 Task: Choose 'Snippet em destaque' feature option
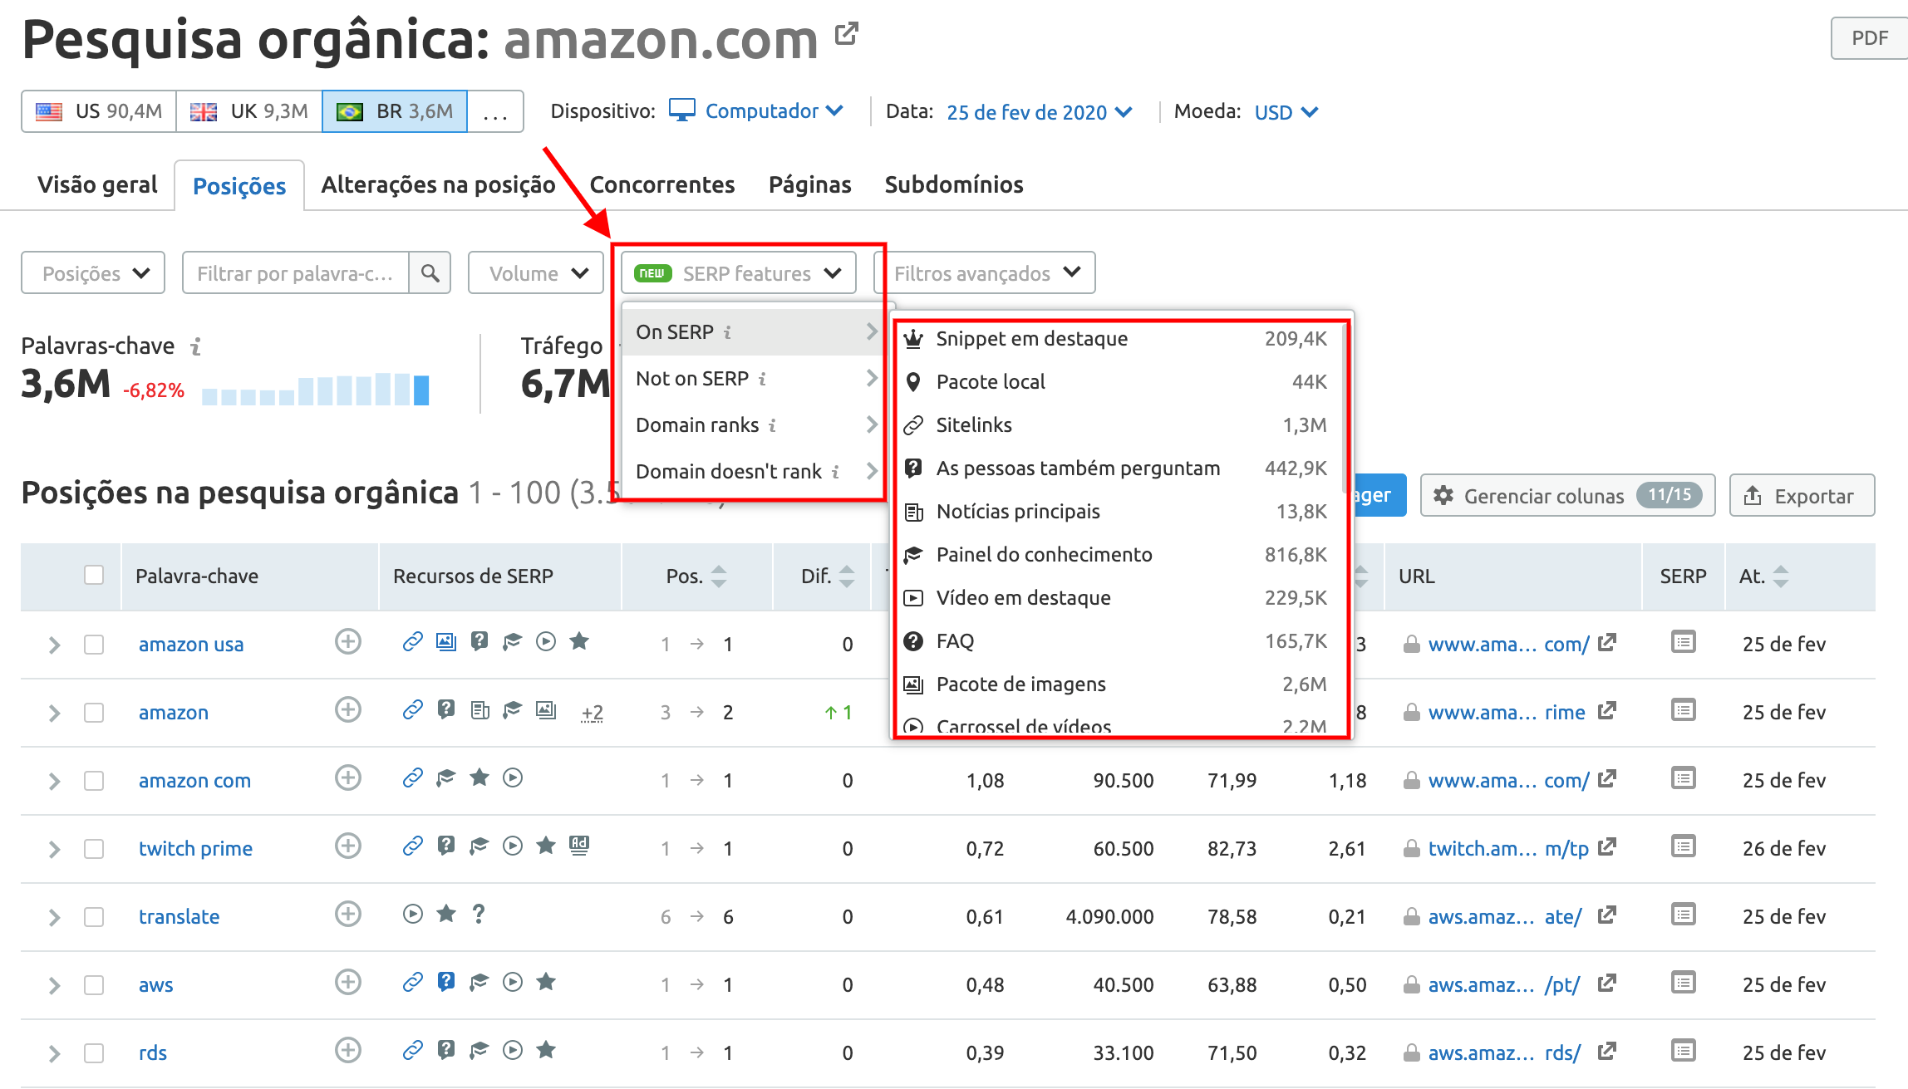pyautogui.click(x=1115, y=339)
